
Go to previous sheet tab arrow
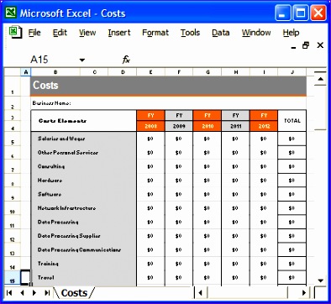[x=22, y=293]
